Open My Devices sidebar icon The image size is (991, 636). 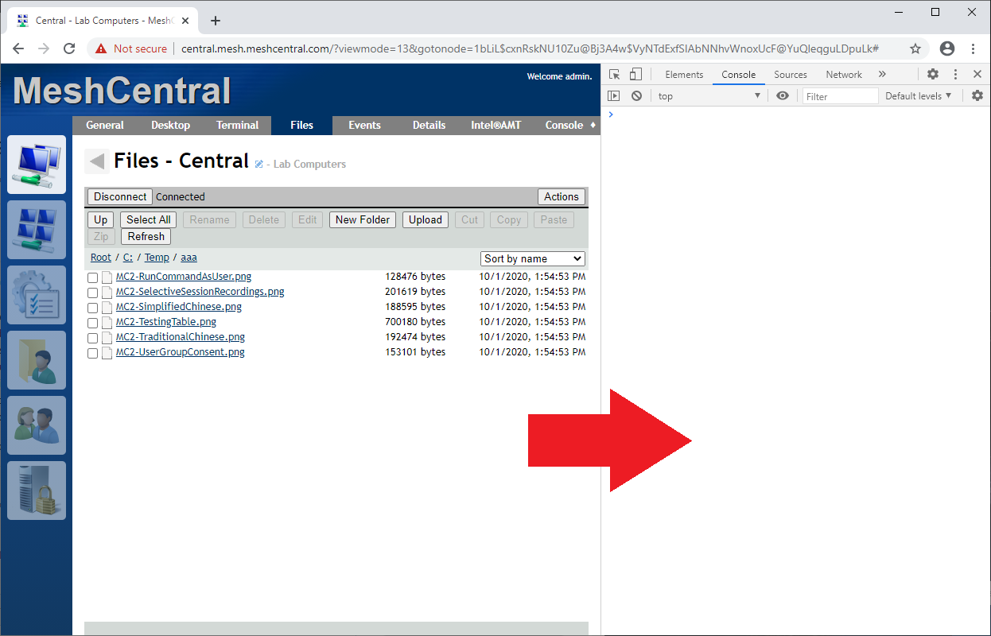pyautogui.click(x=37, y=165)
